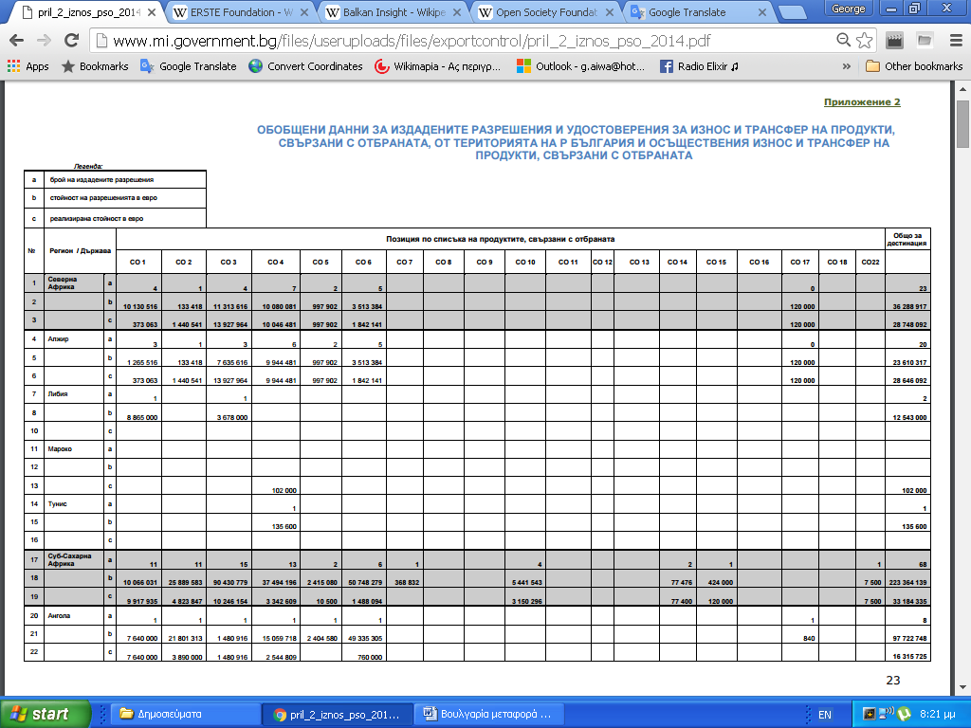971x728 pixels.
Task: Switch to Balkan Insight Wikipedia tab
Action: [x=392, y=12]
